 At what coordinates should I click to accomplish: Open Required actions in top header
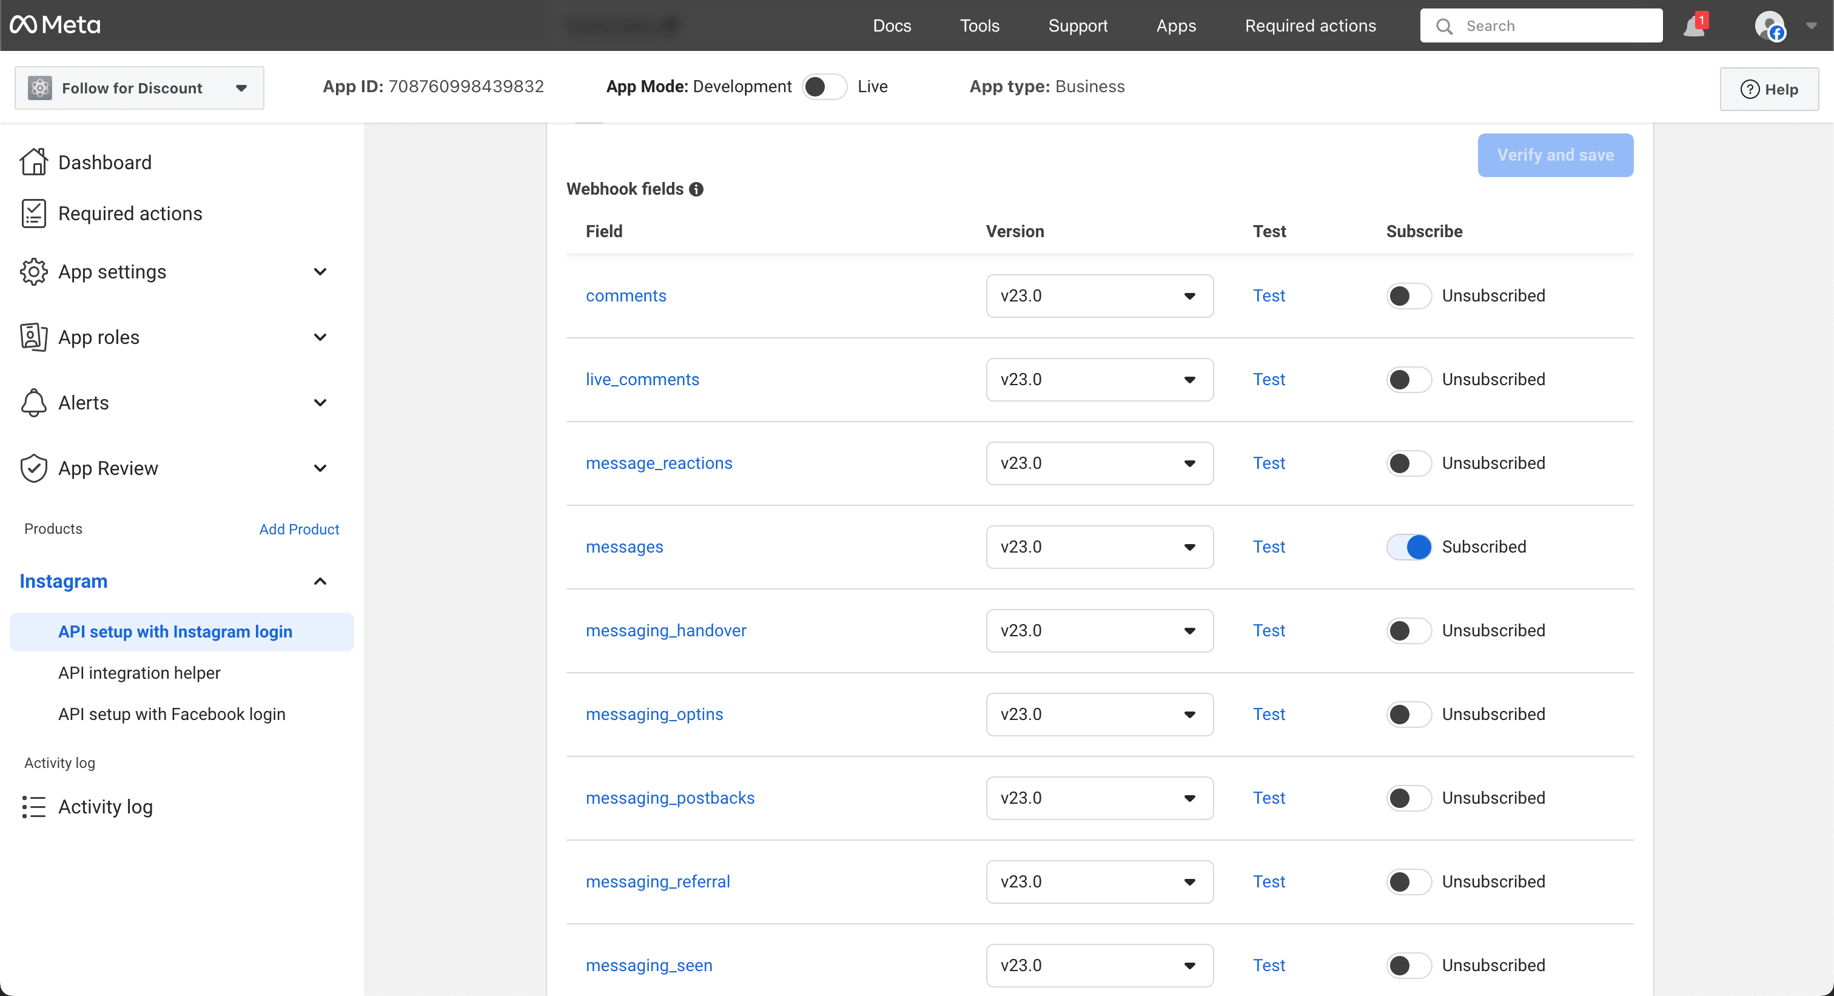tap(1310, 25)
